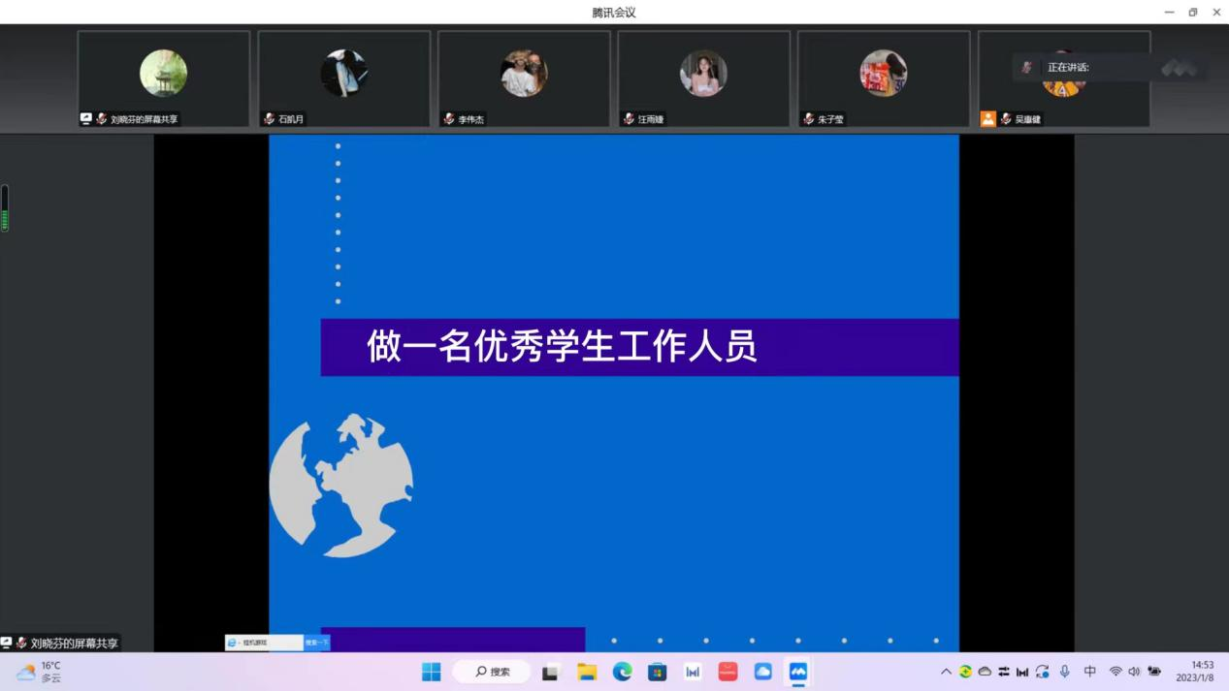Click the red app icon in taskbar

(x=728, y=672)
